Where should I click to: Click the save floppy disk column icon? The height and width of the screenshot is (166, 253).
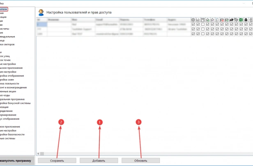[x=204, y=19]
